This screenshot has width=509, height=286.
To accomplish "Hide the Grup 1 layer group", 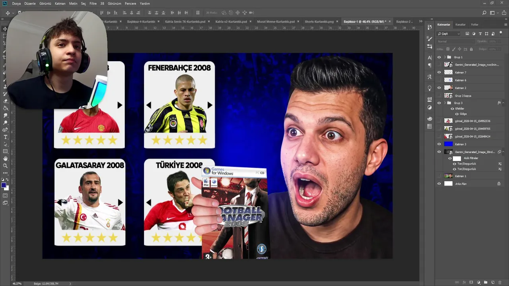I will 439,57.
